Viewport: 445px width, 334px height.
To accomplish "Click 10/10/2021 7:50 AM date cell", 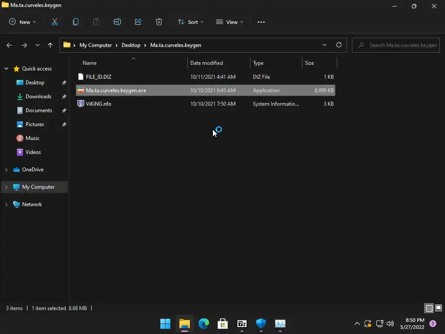I will click(213, 104).
